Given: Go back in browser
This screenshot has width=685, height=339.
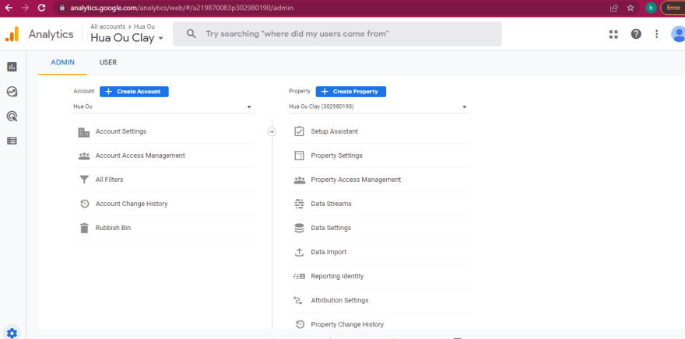Looking at the screenshot, I should click(9, 8).
